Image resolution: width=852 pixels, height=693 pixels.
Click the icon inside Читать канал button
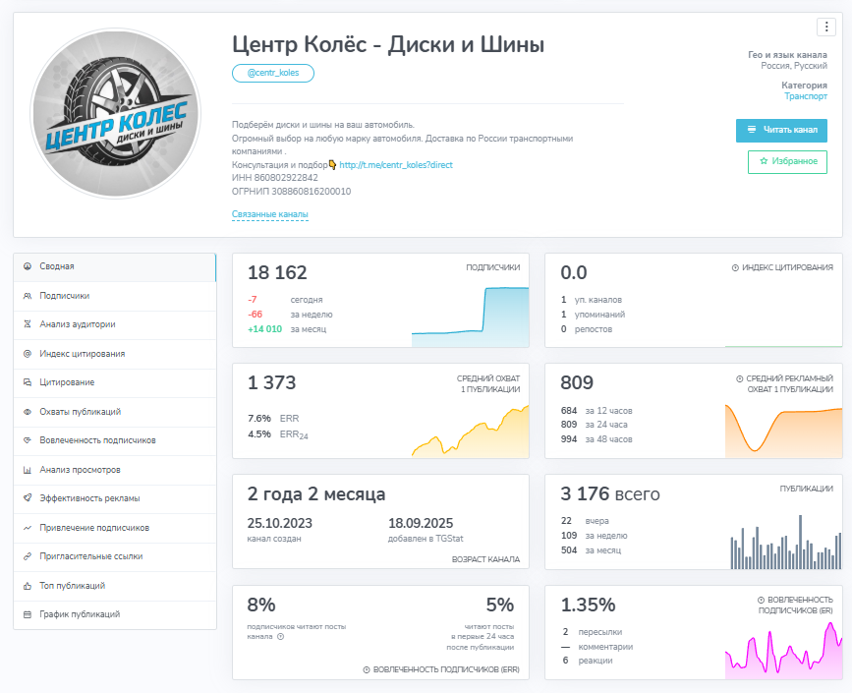coord(752,130)
